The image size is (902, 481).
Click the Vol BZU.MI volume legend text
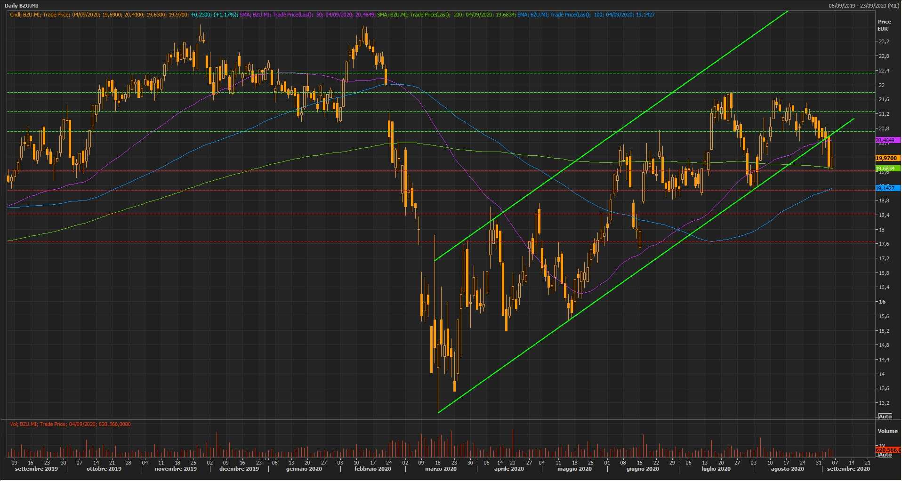pyautogui.click(x=71, y=424)
